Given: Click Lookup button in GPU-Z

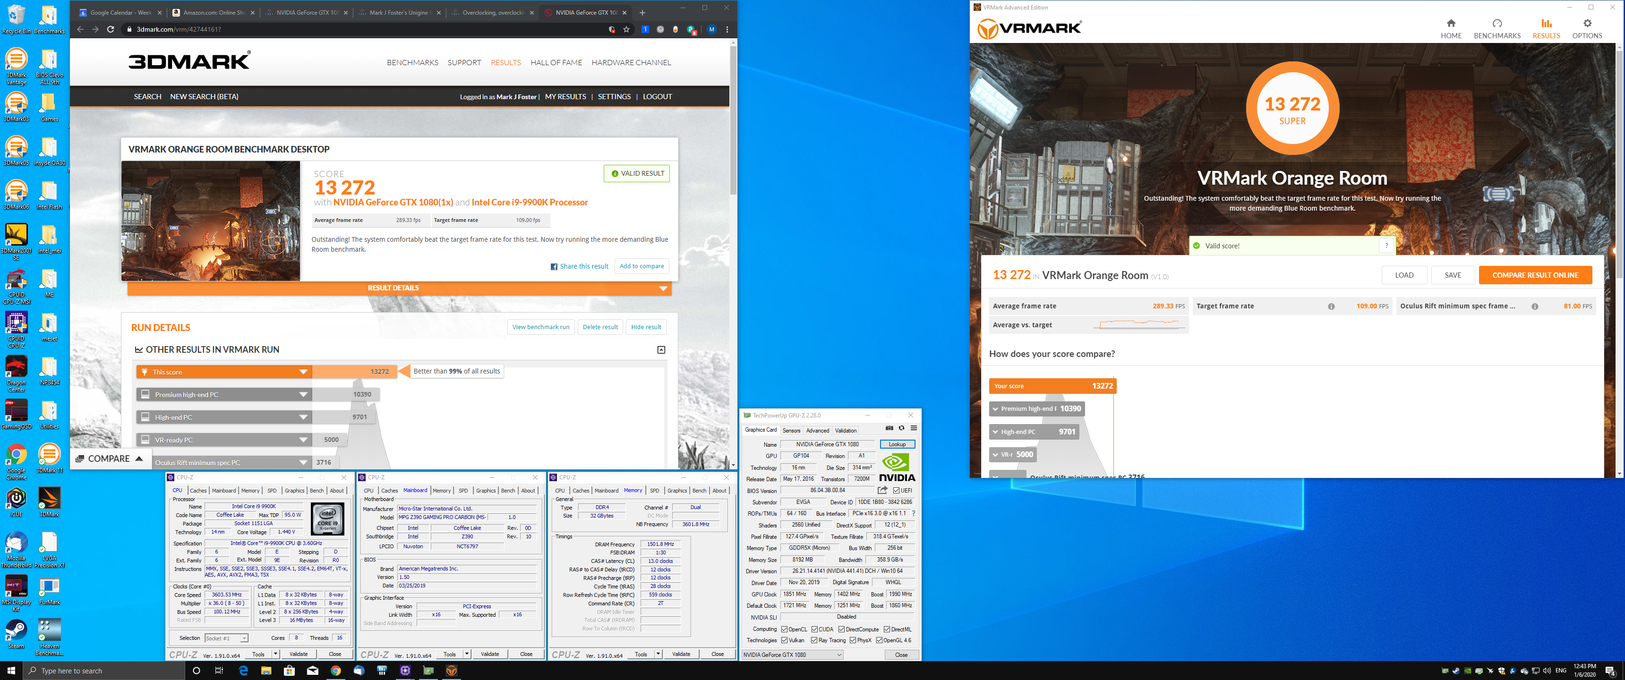Looking at the screenshot, I should tap(897, 445).
